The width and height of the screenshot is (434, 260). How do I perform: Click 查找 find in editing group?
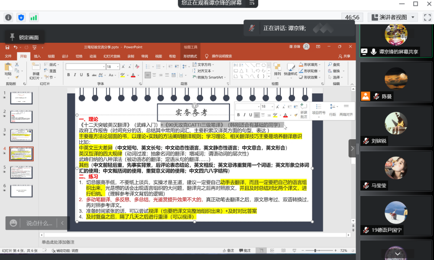[334, 64]
